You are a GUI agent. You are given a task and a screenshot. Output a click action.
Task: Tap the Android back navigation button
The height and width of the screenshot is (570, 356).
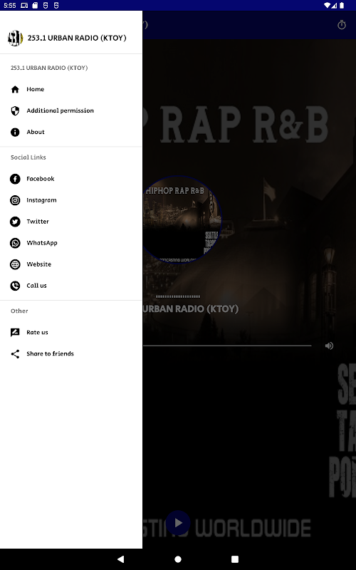[120, 559]
